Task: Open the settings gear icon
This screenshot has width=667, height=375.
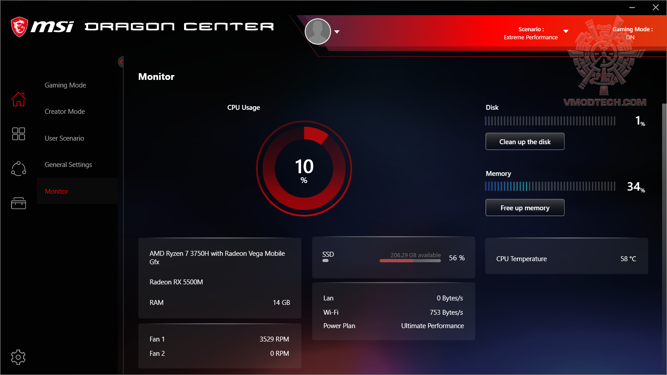Action: point(18,357)
